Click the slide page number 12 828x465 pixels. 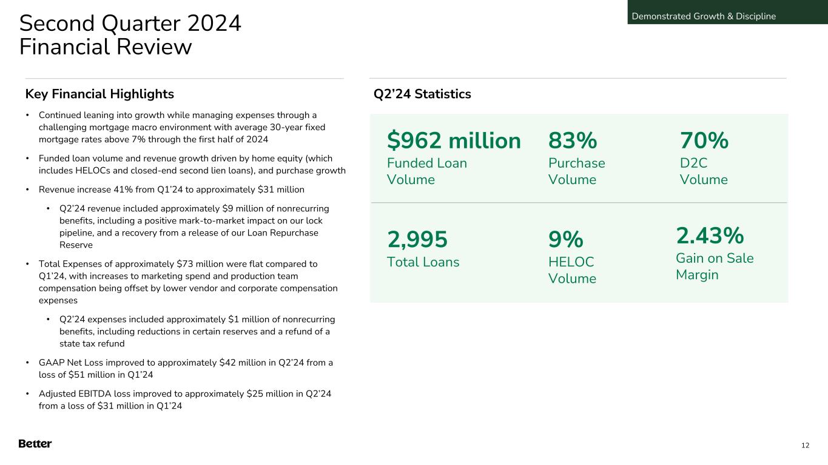(805, 446)
